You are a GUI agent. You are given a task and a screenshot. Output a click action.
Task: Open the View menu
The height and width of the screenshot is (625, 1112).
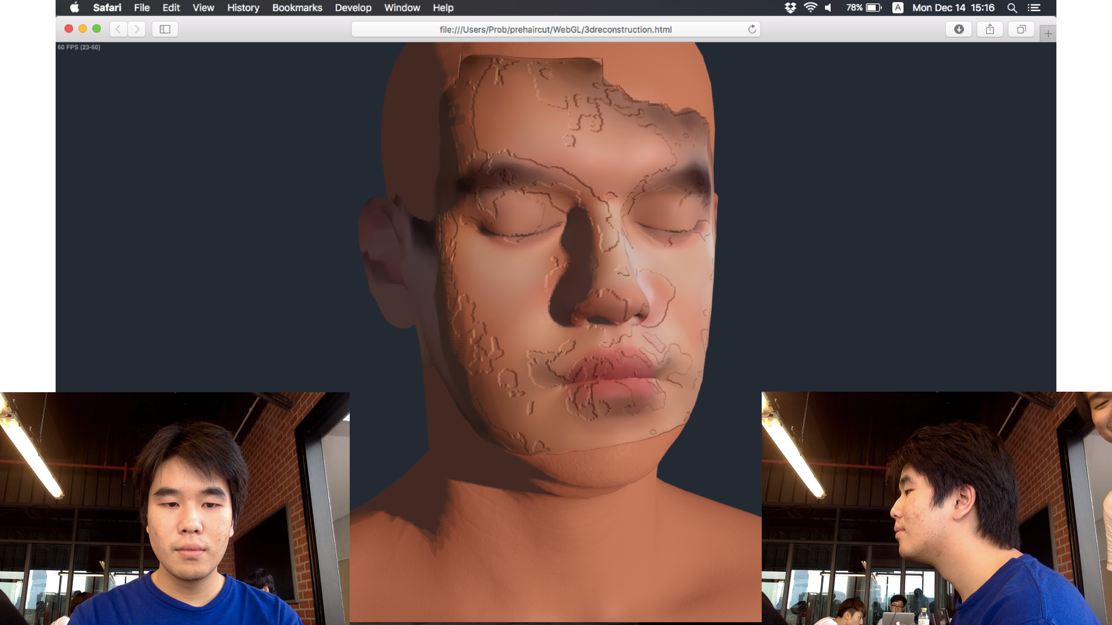coord(203,8)
